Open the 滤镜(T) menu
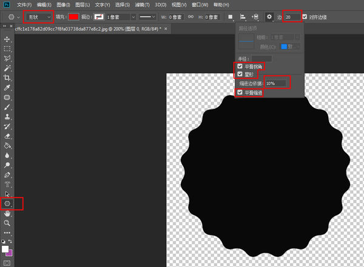The height and width of the screenshot is (267, 364). 143,5
